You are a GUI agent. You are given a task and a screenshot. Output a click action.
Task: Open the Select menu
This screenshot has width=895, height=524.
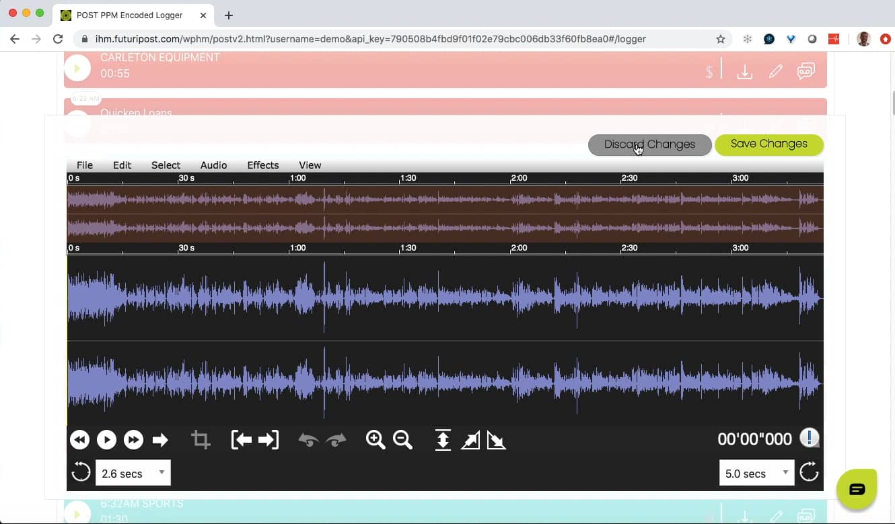click(x=166, y=165)
